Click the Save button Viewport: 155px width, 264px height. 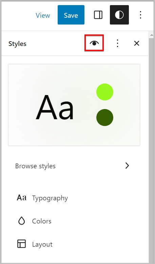coord(71,15)
